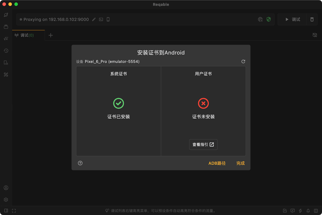Viewport: 322px width, 215px height.
Task: Select the Pixel_6_Pro device selector
Action: [x=112, y=61]
